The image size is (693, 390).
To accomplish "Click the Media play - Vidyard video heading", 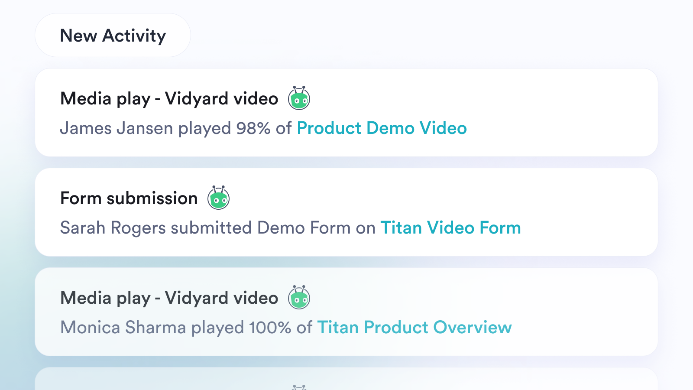I will click(x=169, y=98).
